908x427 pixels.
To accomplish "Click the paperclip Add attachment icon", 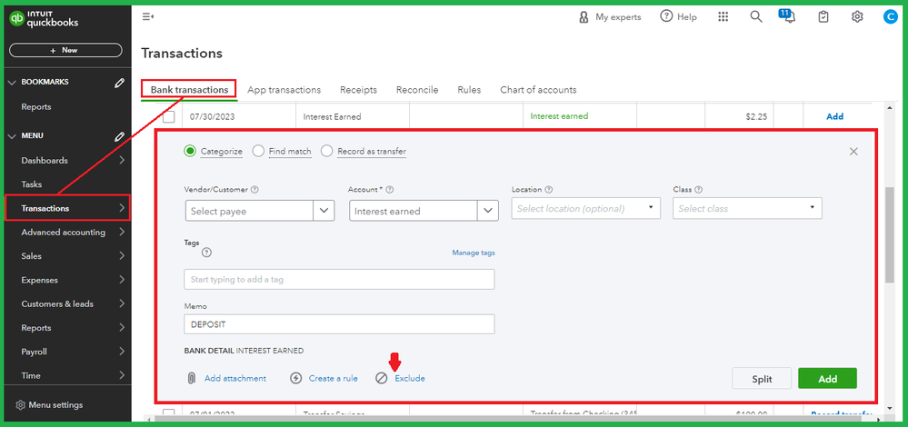I will pyautogui.click(x=192, y=378).
